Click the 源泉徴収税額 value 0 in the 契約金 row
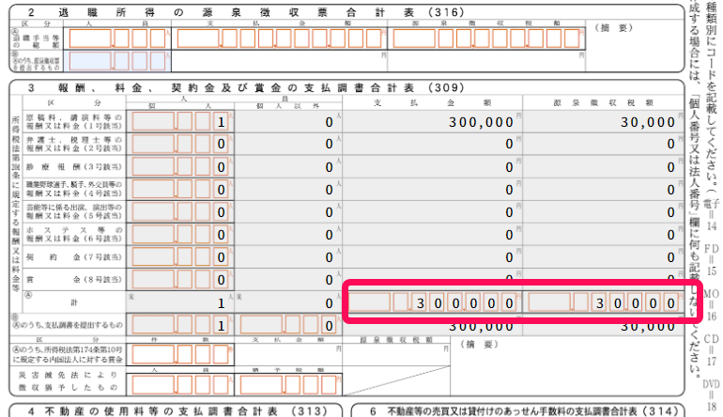The height and width of the screenshot is (417, 723). (x=671, y=257)
